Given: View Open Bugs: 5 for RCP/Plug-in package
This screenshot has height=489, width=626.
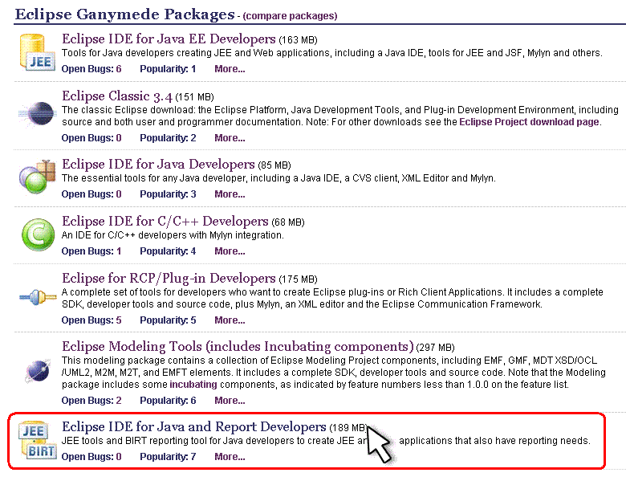Looking at the screenshot, I should [x=91, y=320].
